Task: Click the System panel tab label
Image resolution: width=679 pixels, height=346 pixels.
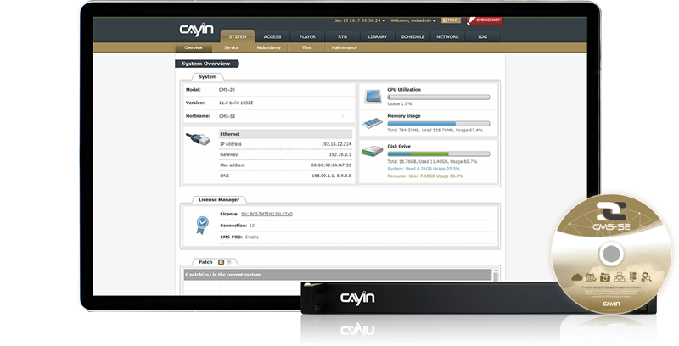Action: click(207, 76)
